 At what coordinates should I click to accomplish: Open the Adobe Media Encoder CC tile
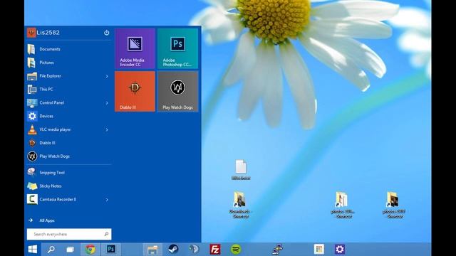(135, 48)
